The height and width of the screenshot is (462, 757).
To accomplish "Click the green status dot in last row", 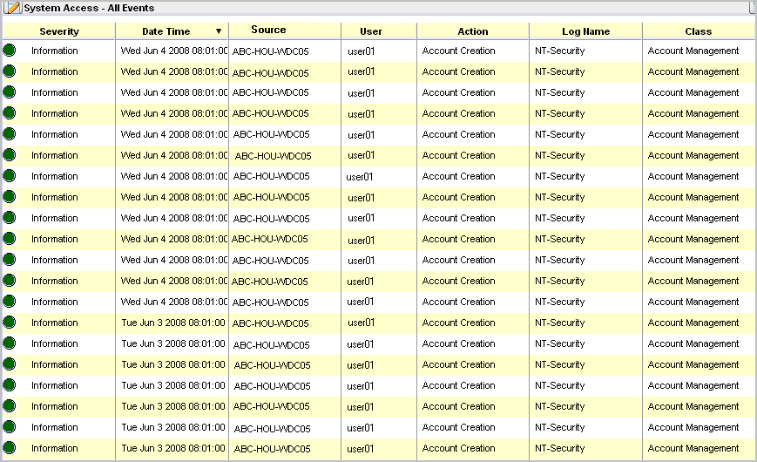I will point(10,448).
